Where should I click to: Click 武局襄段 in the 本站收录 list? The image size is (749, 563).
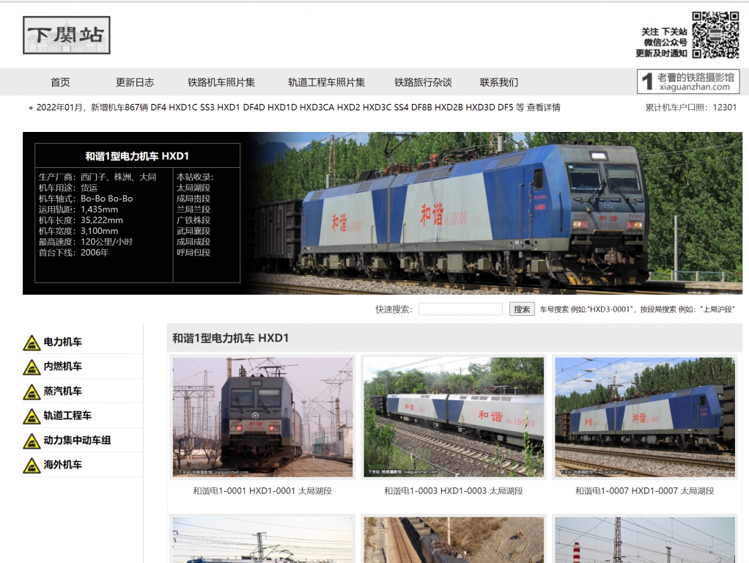(193, 231)
